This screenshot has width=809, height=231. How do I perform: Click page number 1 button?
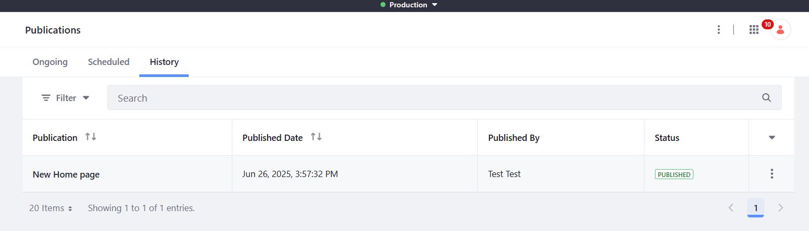coord(755,208)
